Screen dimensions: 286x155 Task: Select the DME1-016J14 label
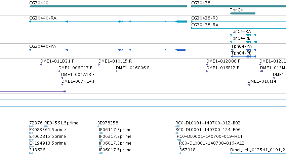pyautogui.click(x=262, y=81)
